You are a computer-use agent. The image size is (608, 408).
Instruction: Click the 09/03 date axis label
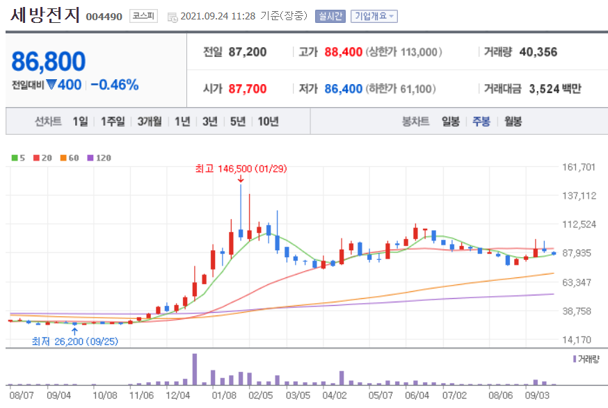pyautogui.click(x=537, y=395)
